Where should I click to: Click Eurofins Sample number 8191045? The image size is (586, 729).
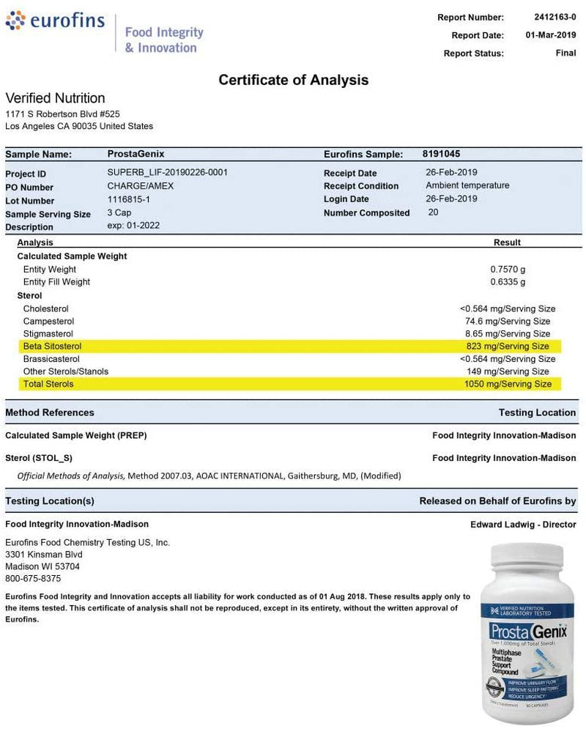pyautogui.click(x=441, y=154)
